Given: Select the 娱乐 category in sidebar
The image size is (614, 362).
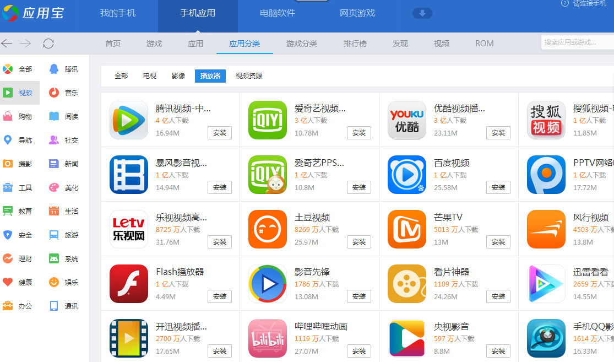Looking at the screenshot, I should [63, 282].
